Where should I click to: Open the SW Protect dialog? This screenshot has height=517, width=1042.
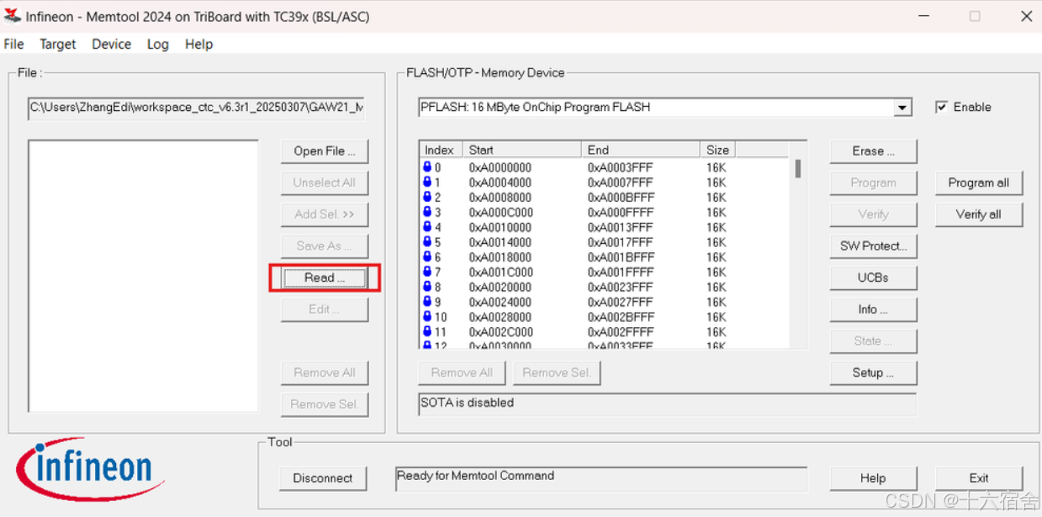[873, 246]
